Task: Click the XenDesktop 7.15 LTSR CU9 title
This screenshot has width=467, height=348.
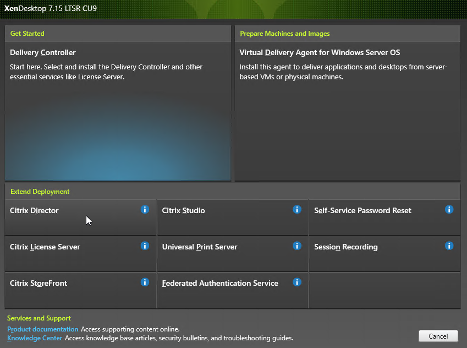Action: pos(51,8)
